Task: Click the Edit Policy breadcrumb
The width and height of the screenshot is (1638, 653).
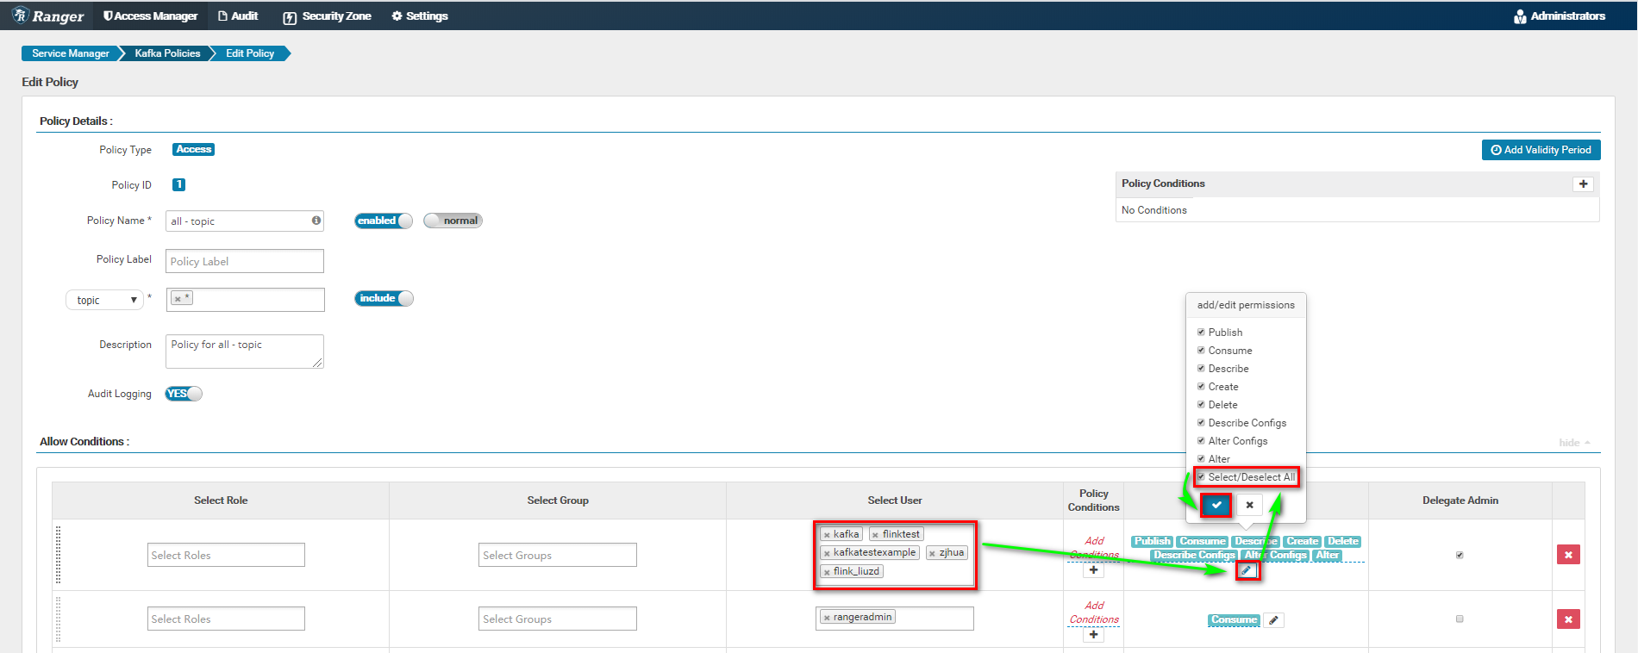Action: coord(250,53)
